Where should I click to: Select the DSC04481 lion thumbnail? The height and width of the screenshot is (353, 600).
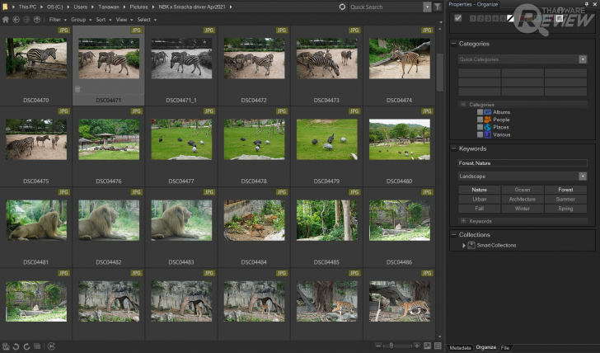coord(36,221)
